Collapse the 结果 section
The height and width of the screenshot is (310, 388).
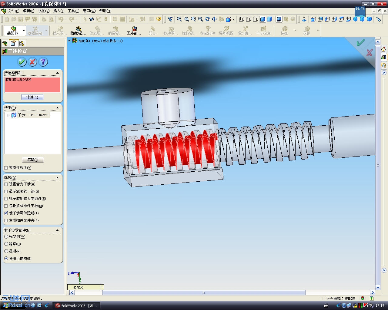(x=58, y=108)
